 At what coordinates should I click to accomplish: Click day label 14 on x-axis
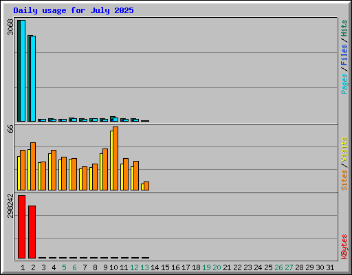pos(155,267)
